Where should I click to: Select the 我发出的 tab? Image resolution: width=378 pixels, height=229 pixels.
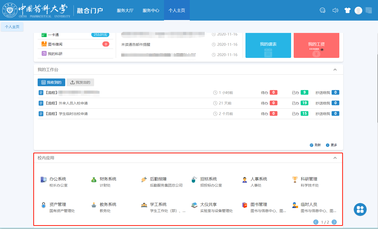[80, 82]
